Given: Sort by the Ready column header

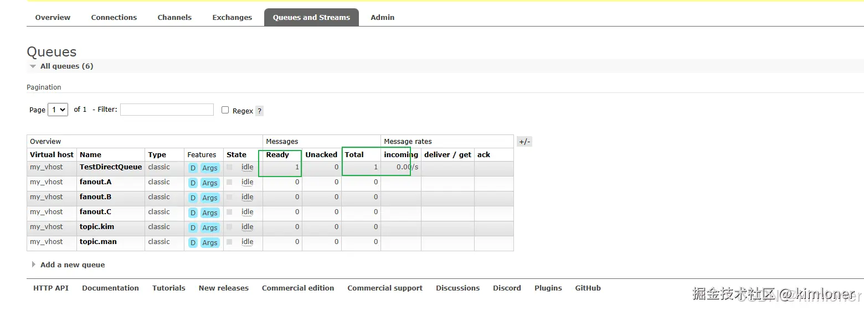Looking at the screenshot, I should click(277, 154).
